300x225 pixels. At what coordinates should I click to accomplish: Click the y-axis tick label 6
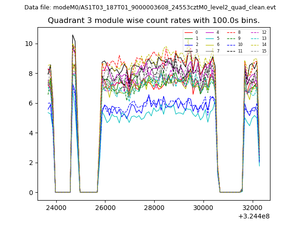click(x=31, y=103)
